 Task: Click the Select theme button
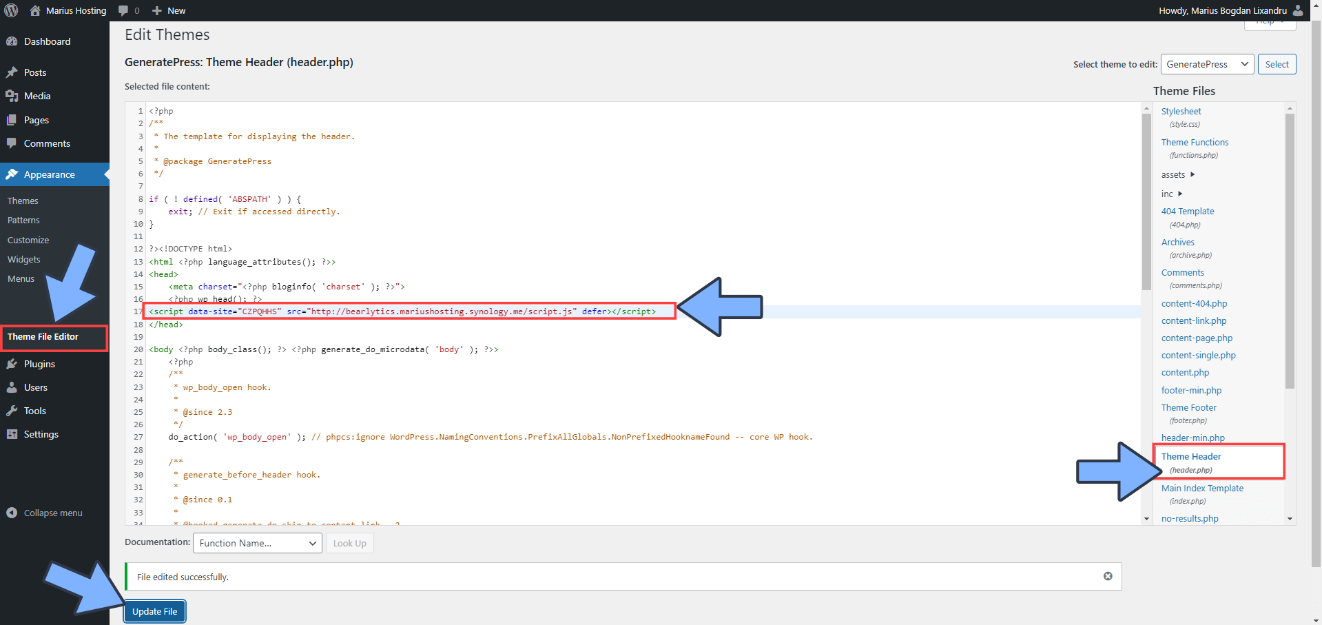[x=1277, y=64]
